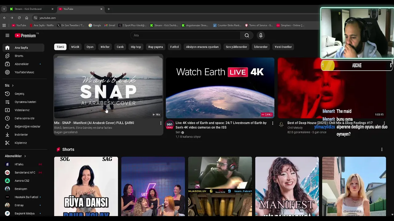The width and height of the screenshot is (394, 221).
Task: Open the HTalks subscription channel
Action: click(x=23, y=164)
